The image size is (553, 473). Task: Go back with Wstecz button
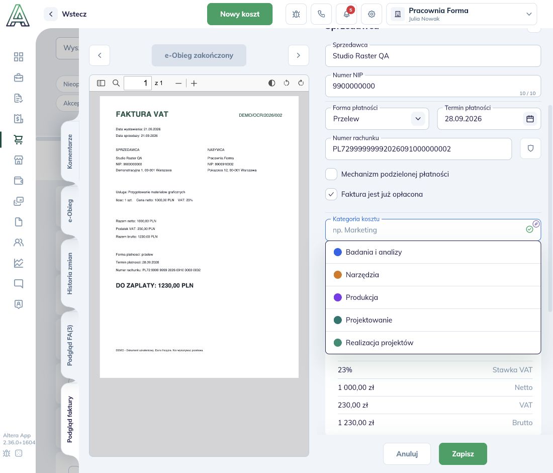66,14
